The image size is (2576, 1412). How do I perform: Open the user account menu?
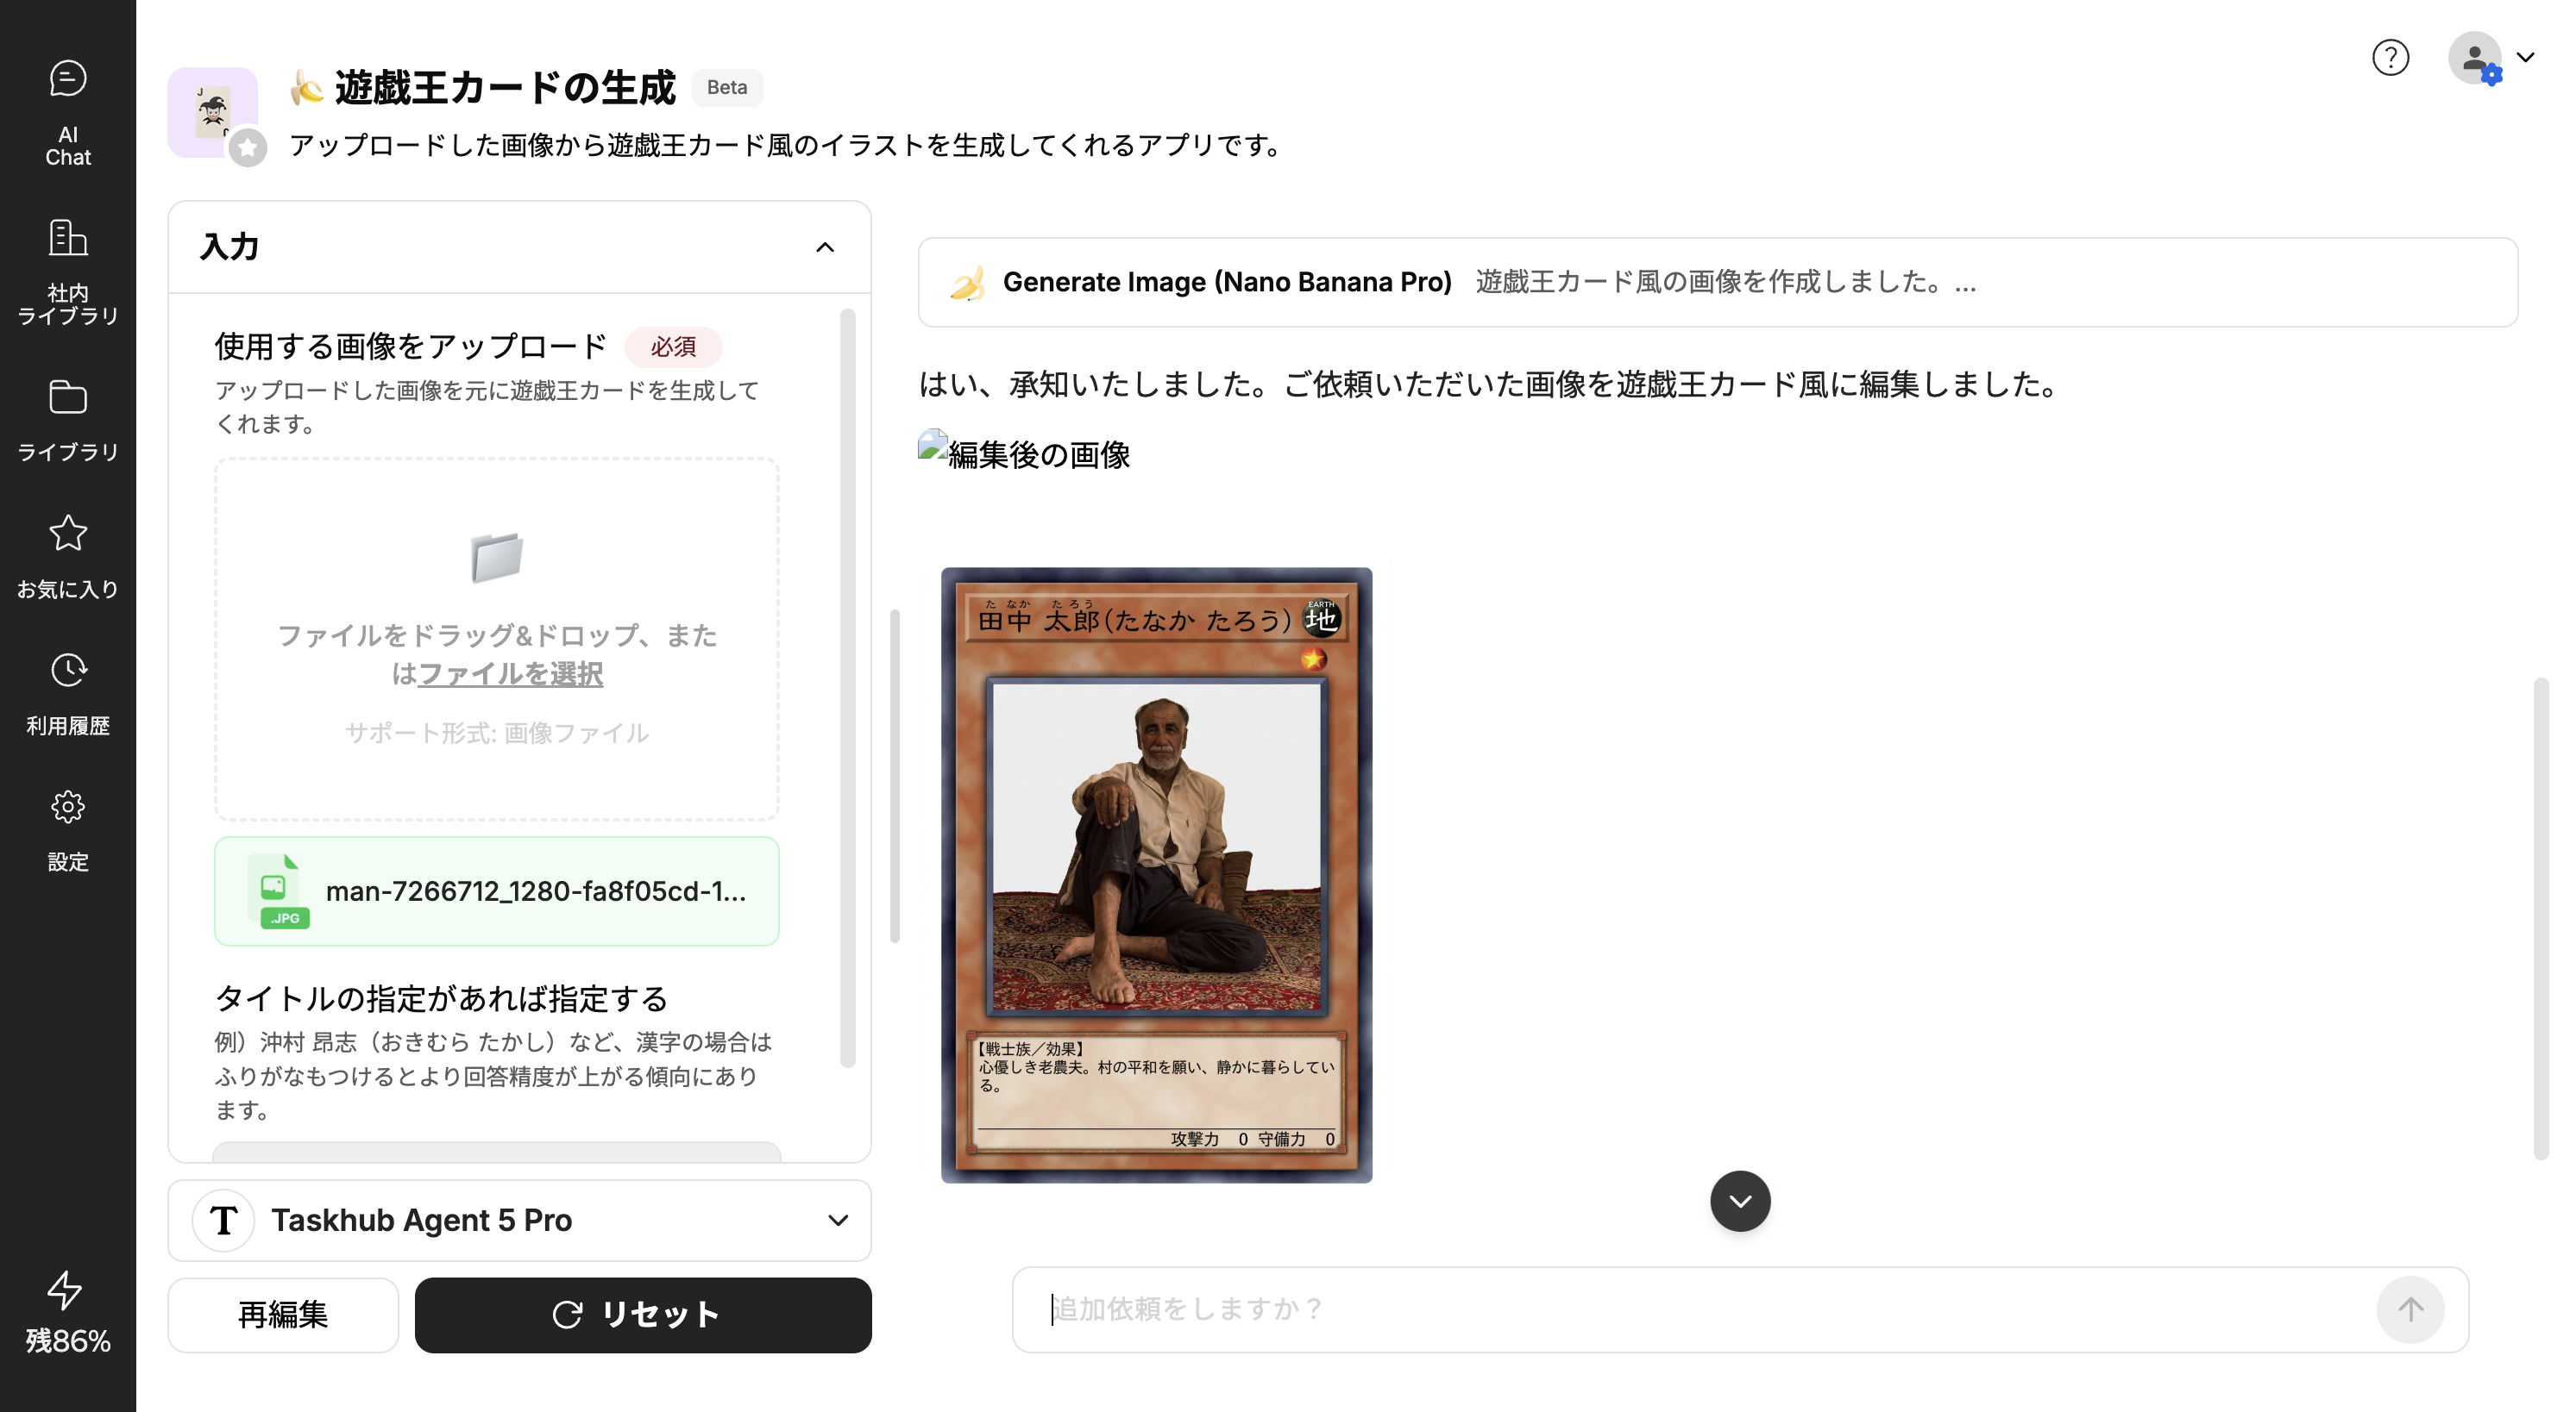tap(2491, 58)
